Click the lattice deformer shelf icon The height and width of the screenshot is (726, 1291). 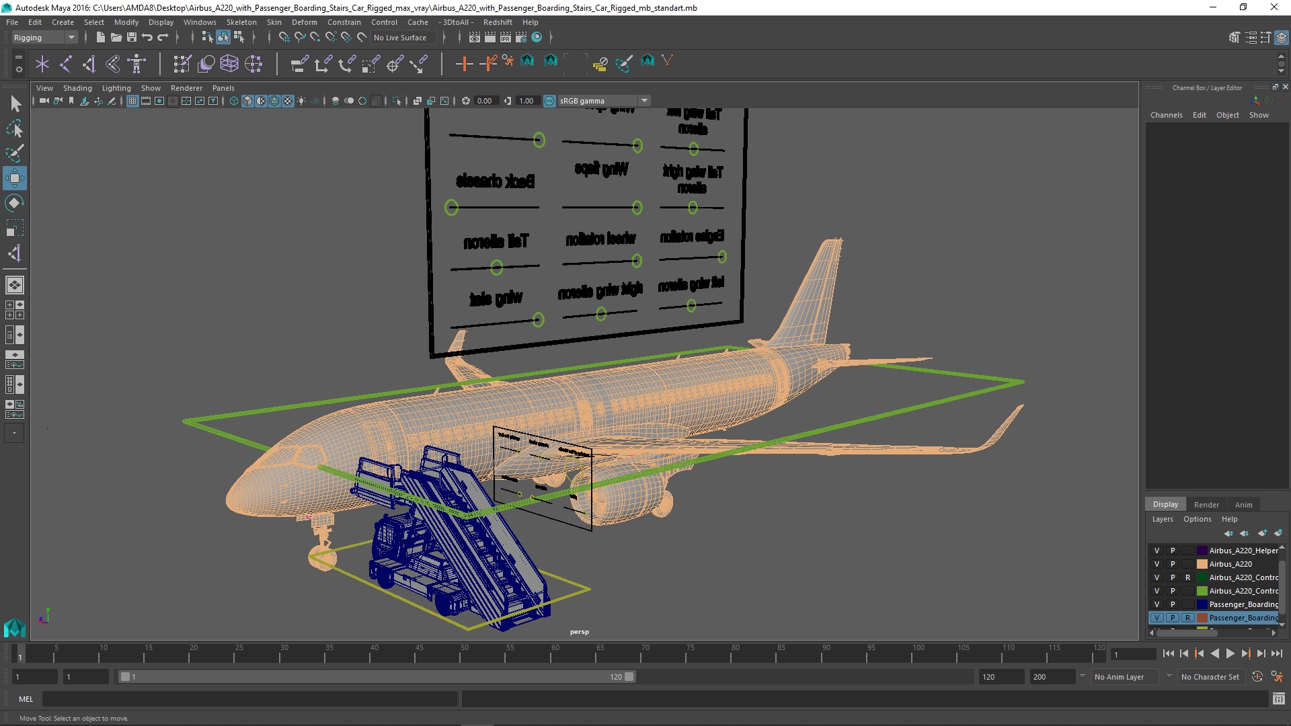pyautogui.click(x=229, y=64)
